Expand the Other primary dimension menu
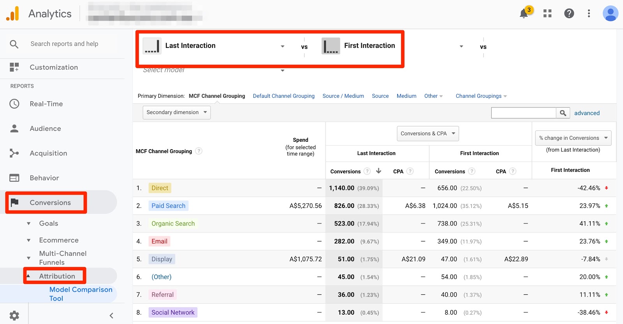The height and width of the screenshot is (324, 623). 433,96
